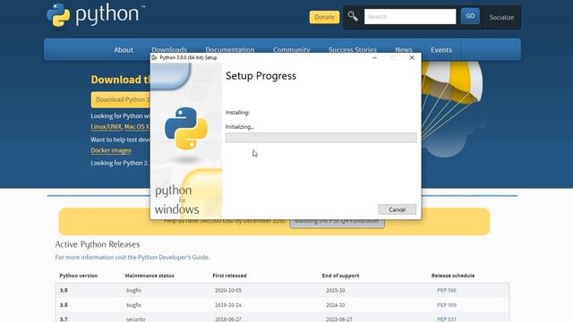Image resolution: width=573 pixels, height=322 pixels.
Task: Click the large Python logo in installer sidebar
Action: pyautogui.click(x=186, y=129)
